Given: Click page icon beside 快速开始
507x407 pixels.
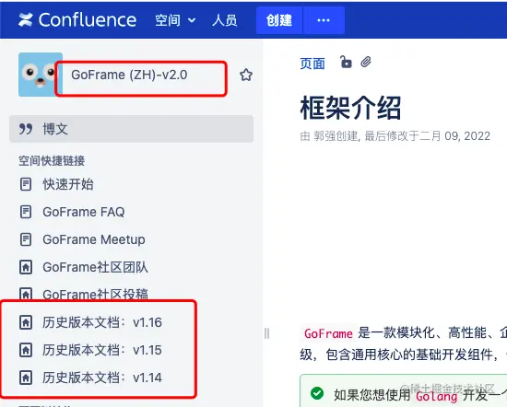Looking at the screenshot, I should 26,184.
